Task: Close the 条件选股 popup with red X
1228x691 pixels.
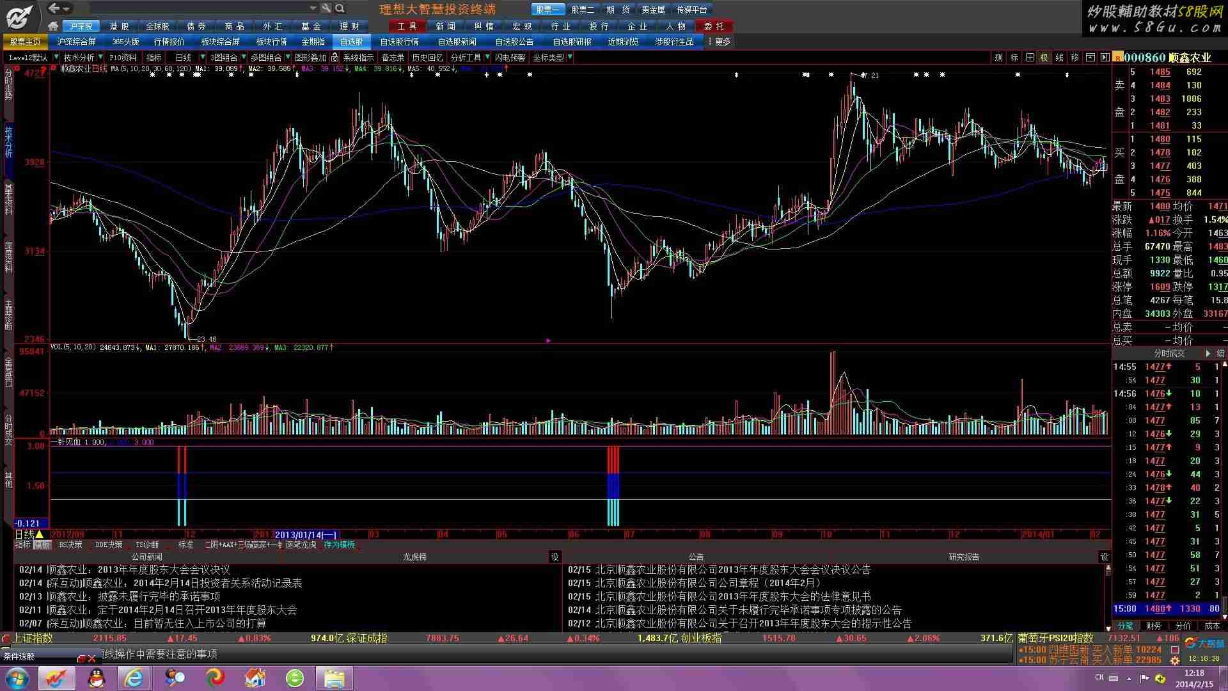Action: click(x=91, y=658)
